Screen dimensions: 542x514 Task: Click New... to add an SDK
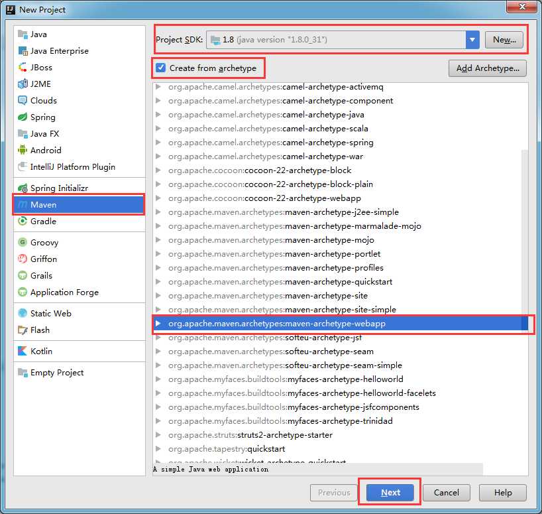coord(504,40)
